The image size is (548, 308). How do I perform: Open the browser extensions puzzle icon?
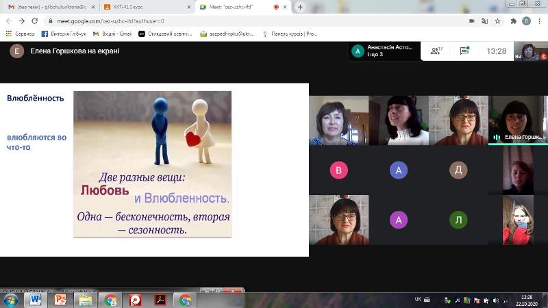513,21
